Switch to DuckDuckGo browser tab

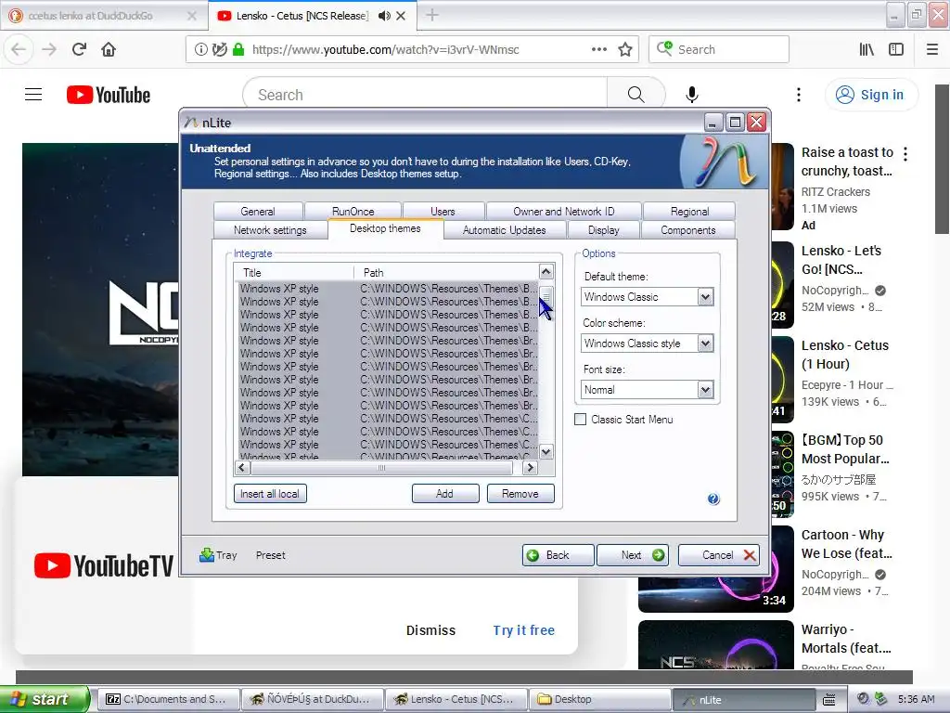103,16
